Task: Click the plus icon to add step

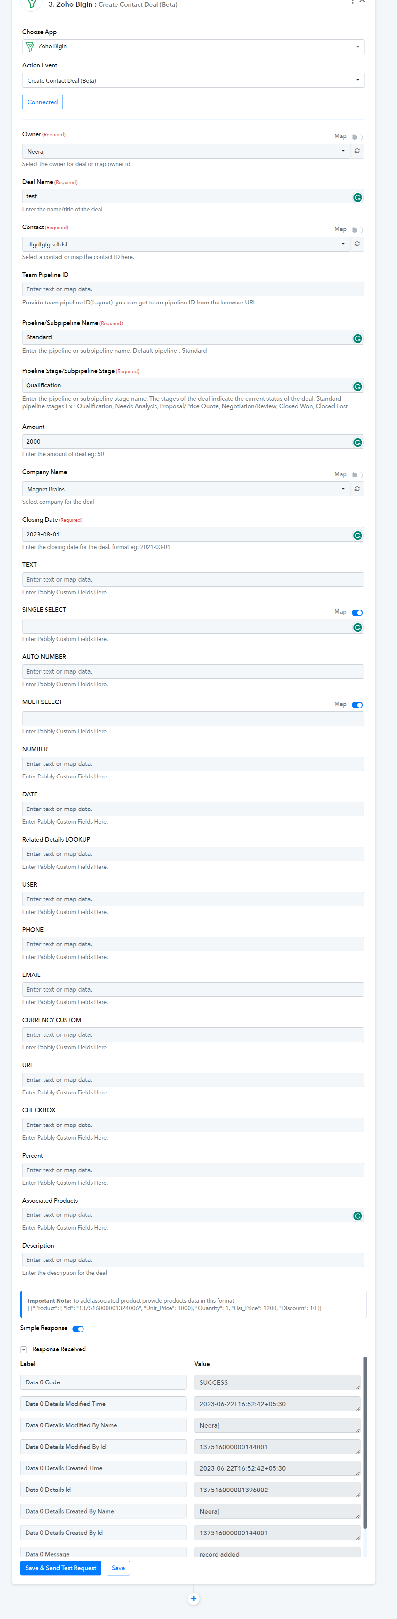Action: (194, 1598)
